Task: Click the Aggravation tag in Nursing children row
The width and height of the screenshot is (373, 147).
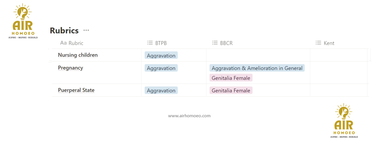Action: point(161,55)
